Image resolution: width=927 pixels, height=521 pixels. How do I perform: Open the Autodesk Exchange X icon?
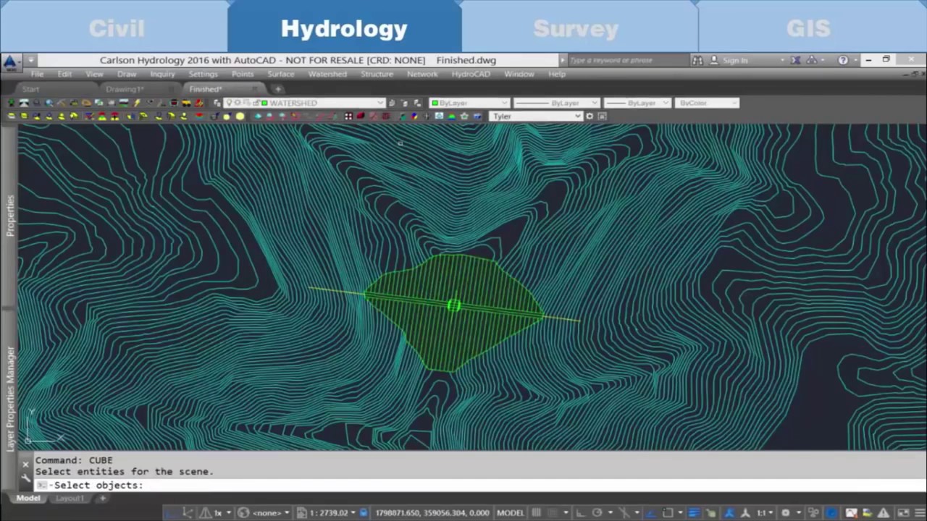point(796,60)
